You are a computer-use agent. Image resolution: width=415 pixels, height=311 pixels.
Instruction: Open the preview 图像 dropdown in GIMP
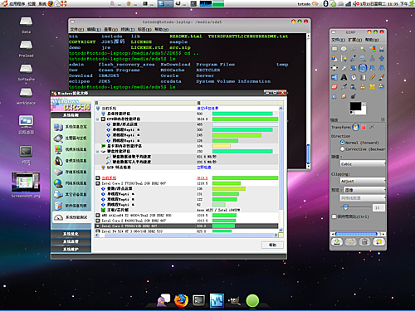(x=364, y=190)
